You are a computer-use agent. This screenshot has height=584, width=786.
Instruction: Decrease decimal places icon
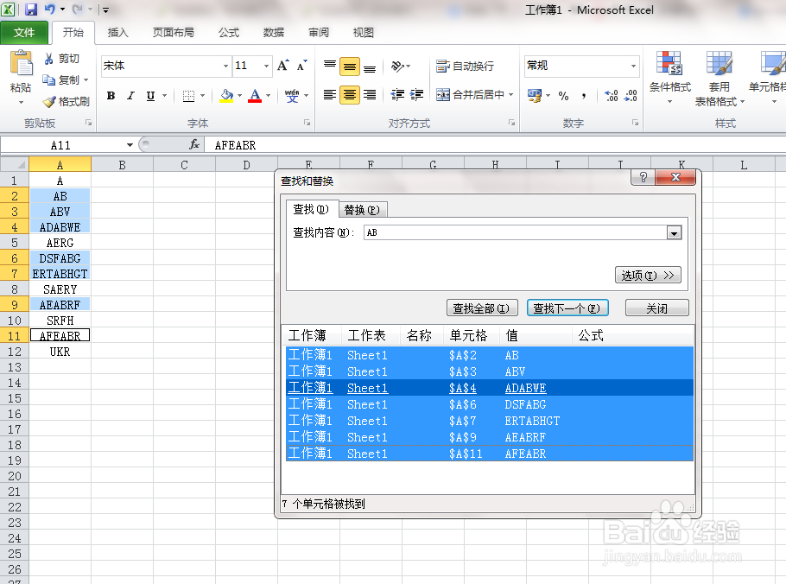[631, 95]
